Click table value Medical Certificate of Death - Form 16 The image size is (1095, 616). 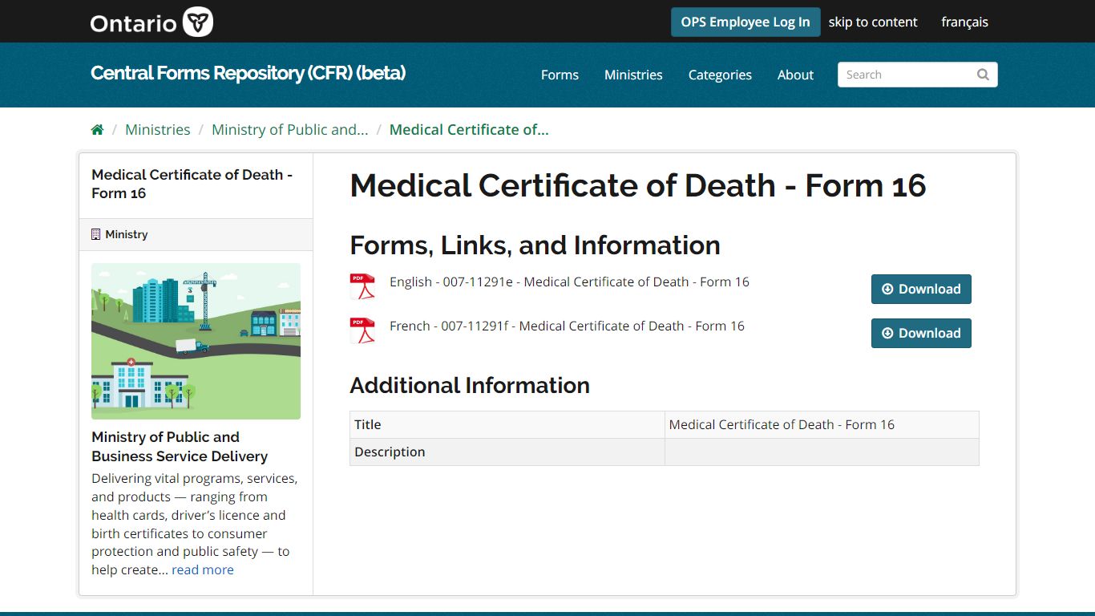pyautogui.click(x=782, y=424)
